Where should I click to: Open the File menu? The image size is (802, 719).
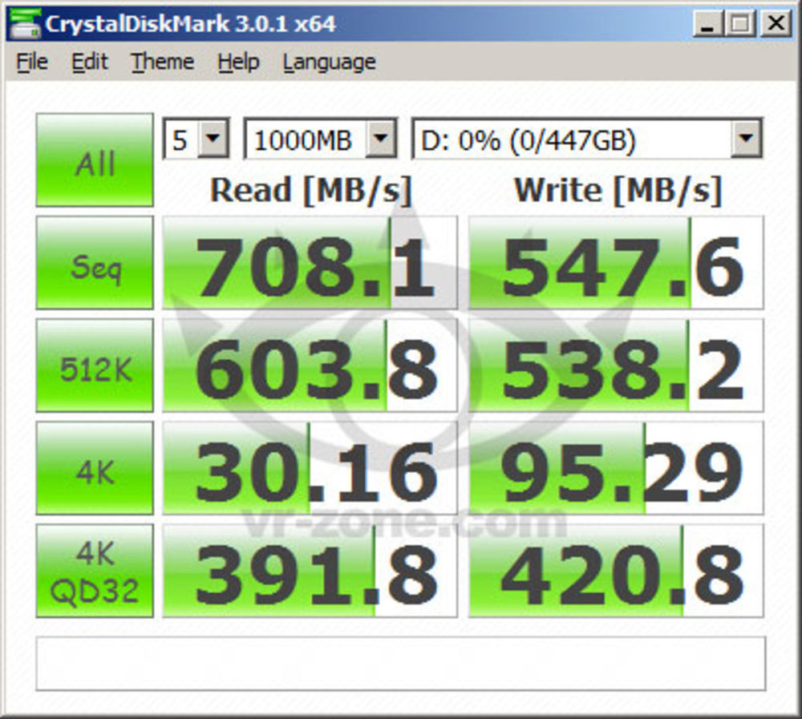(32, 63)
